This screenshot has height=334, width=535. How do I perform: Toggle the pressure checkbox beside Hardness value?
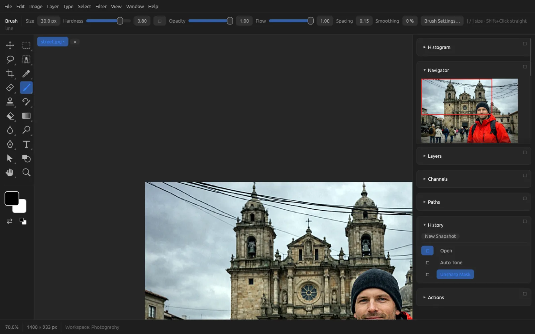tap(159, 21)
